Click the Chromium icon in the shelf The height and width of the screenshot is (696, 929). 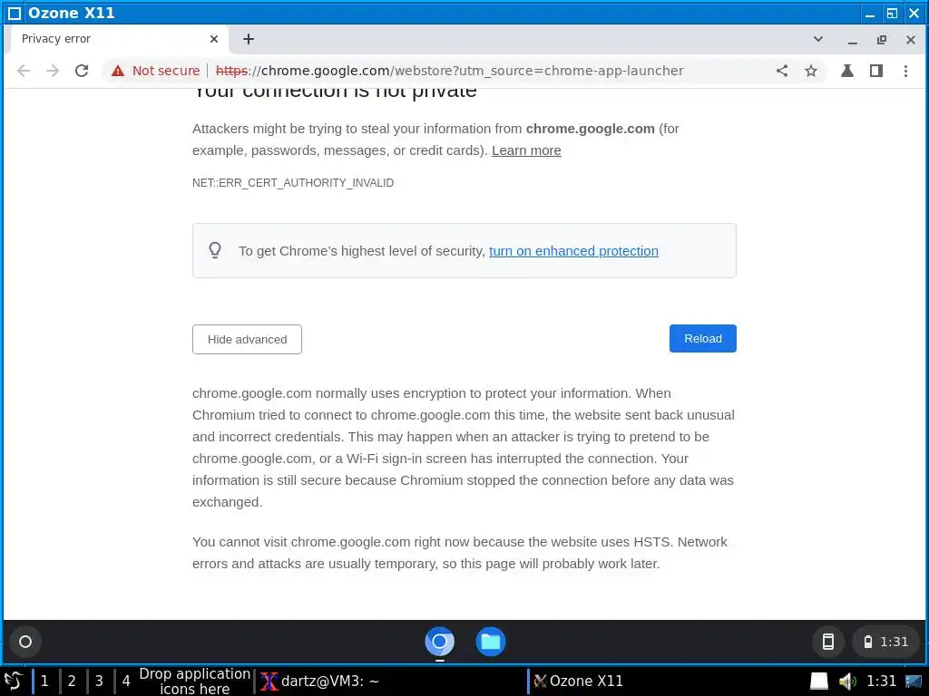pyautogui.click(x=440, y=642)
